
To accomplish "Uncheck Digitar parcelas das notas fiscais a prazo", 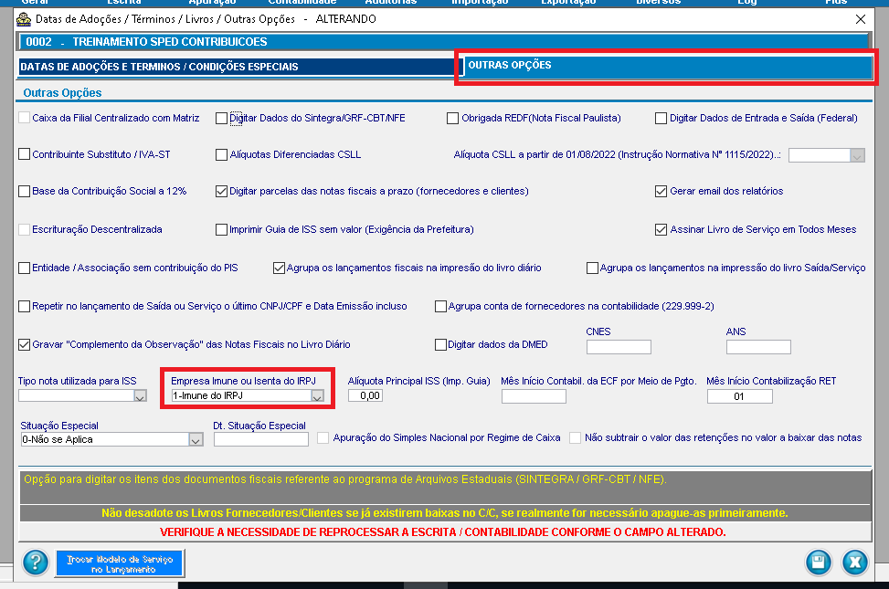I will click(x=222, y=192).
